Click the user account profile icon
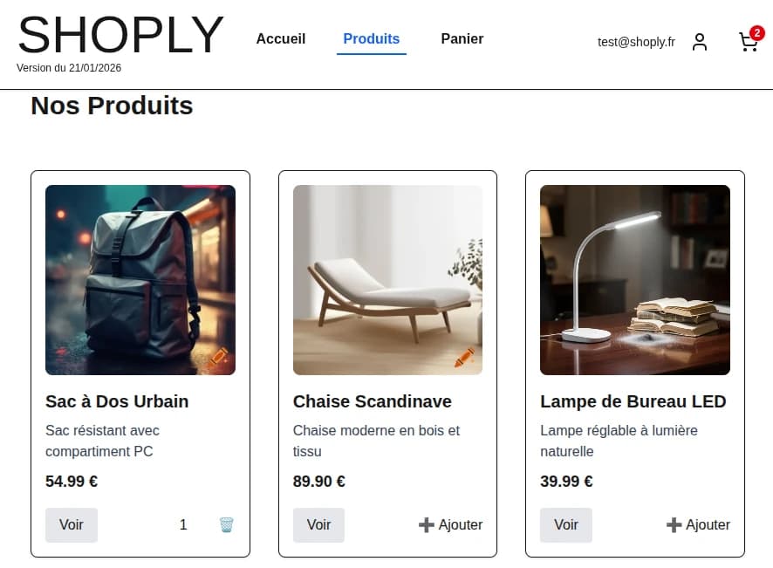The image size is (773, 568). pos(700,42)
